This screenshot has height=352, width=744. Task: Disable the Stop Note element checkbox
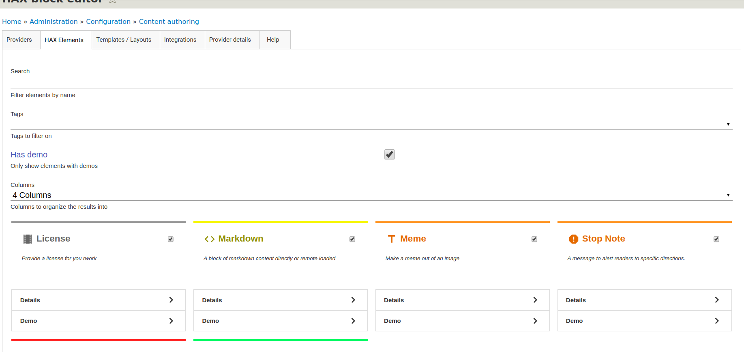(x=716, y=239)
